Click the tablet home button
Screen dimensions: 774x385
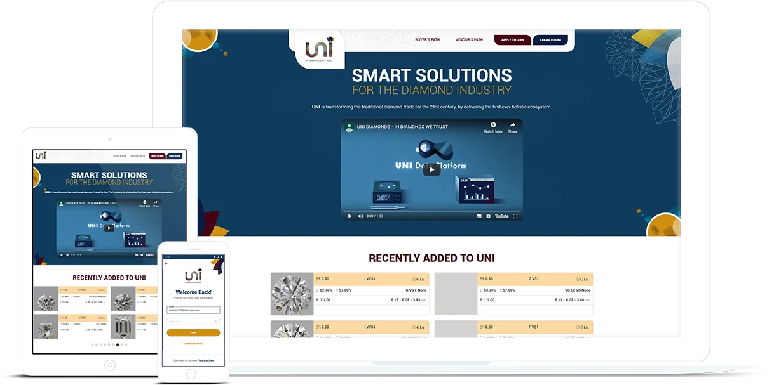pyautogui.click(x=109, y=365)
